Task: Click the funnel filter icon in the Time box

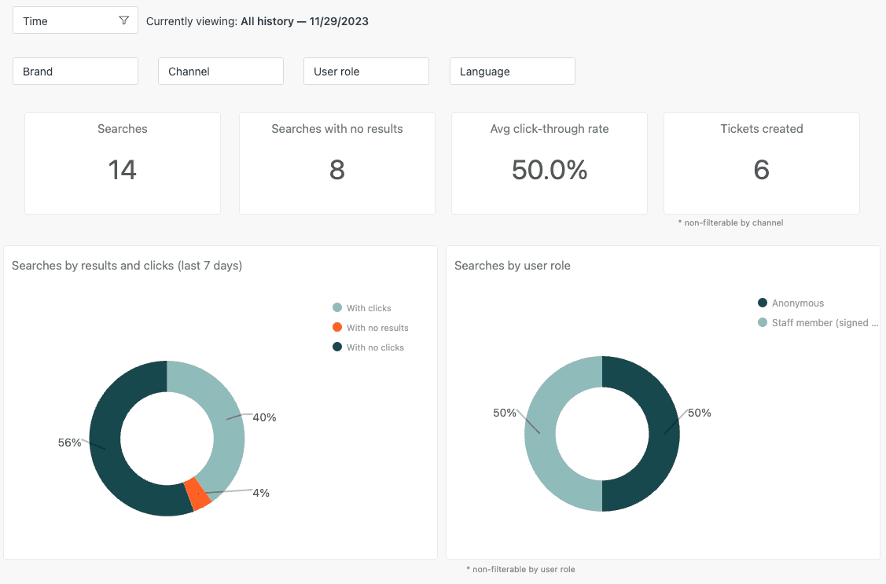Action: [123, 20]
